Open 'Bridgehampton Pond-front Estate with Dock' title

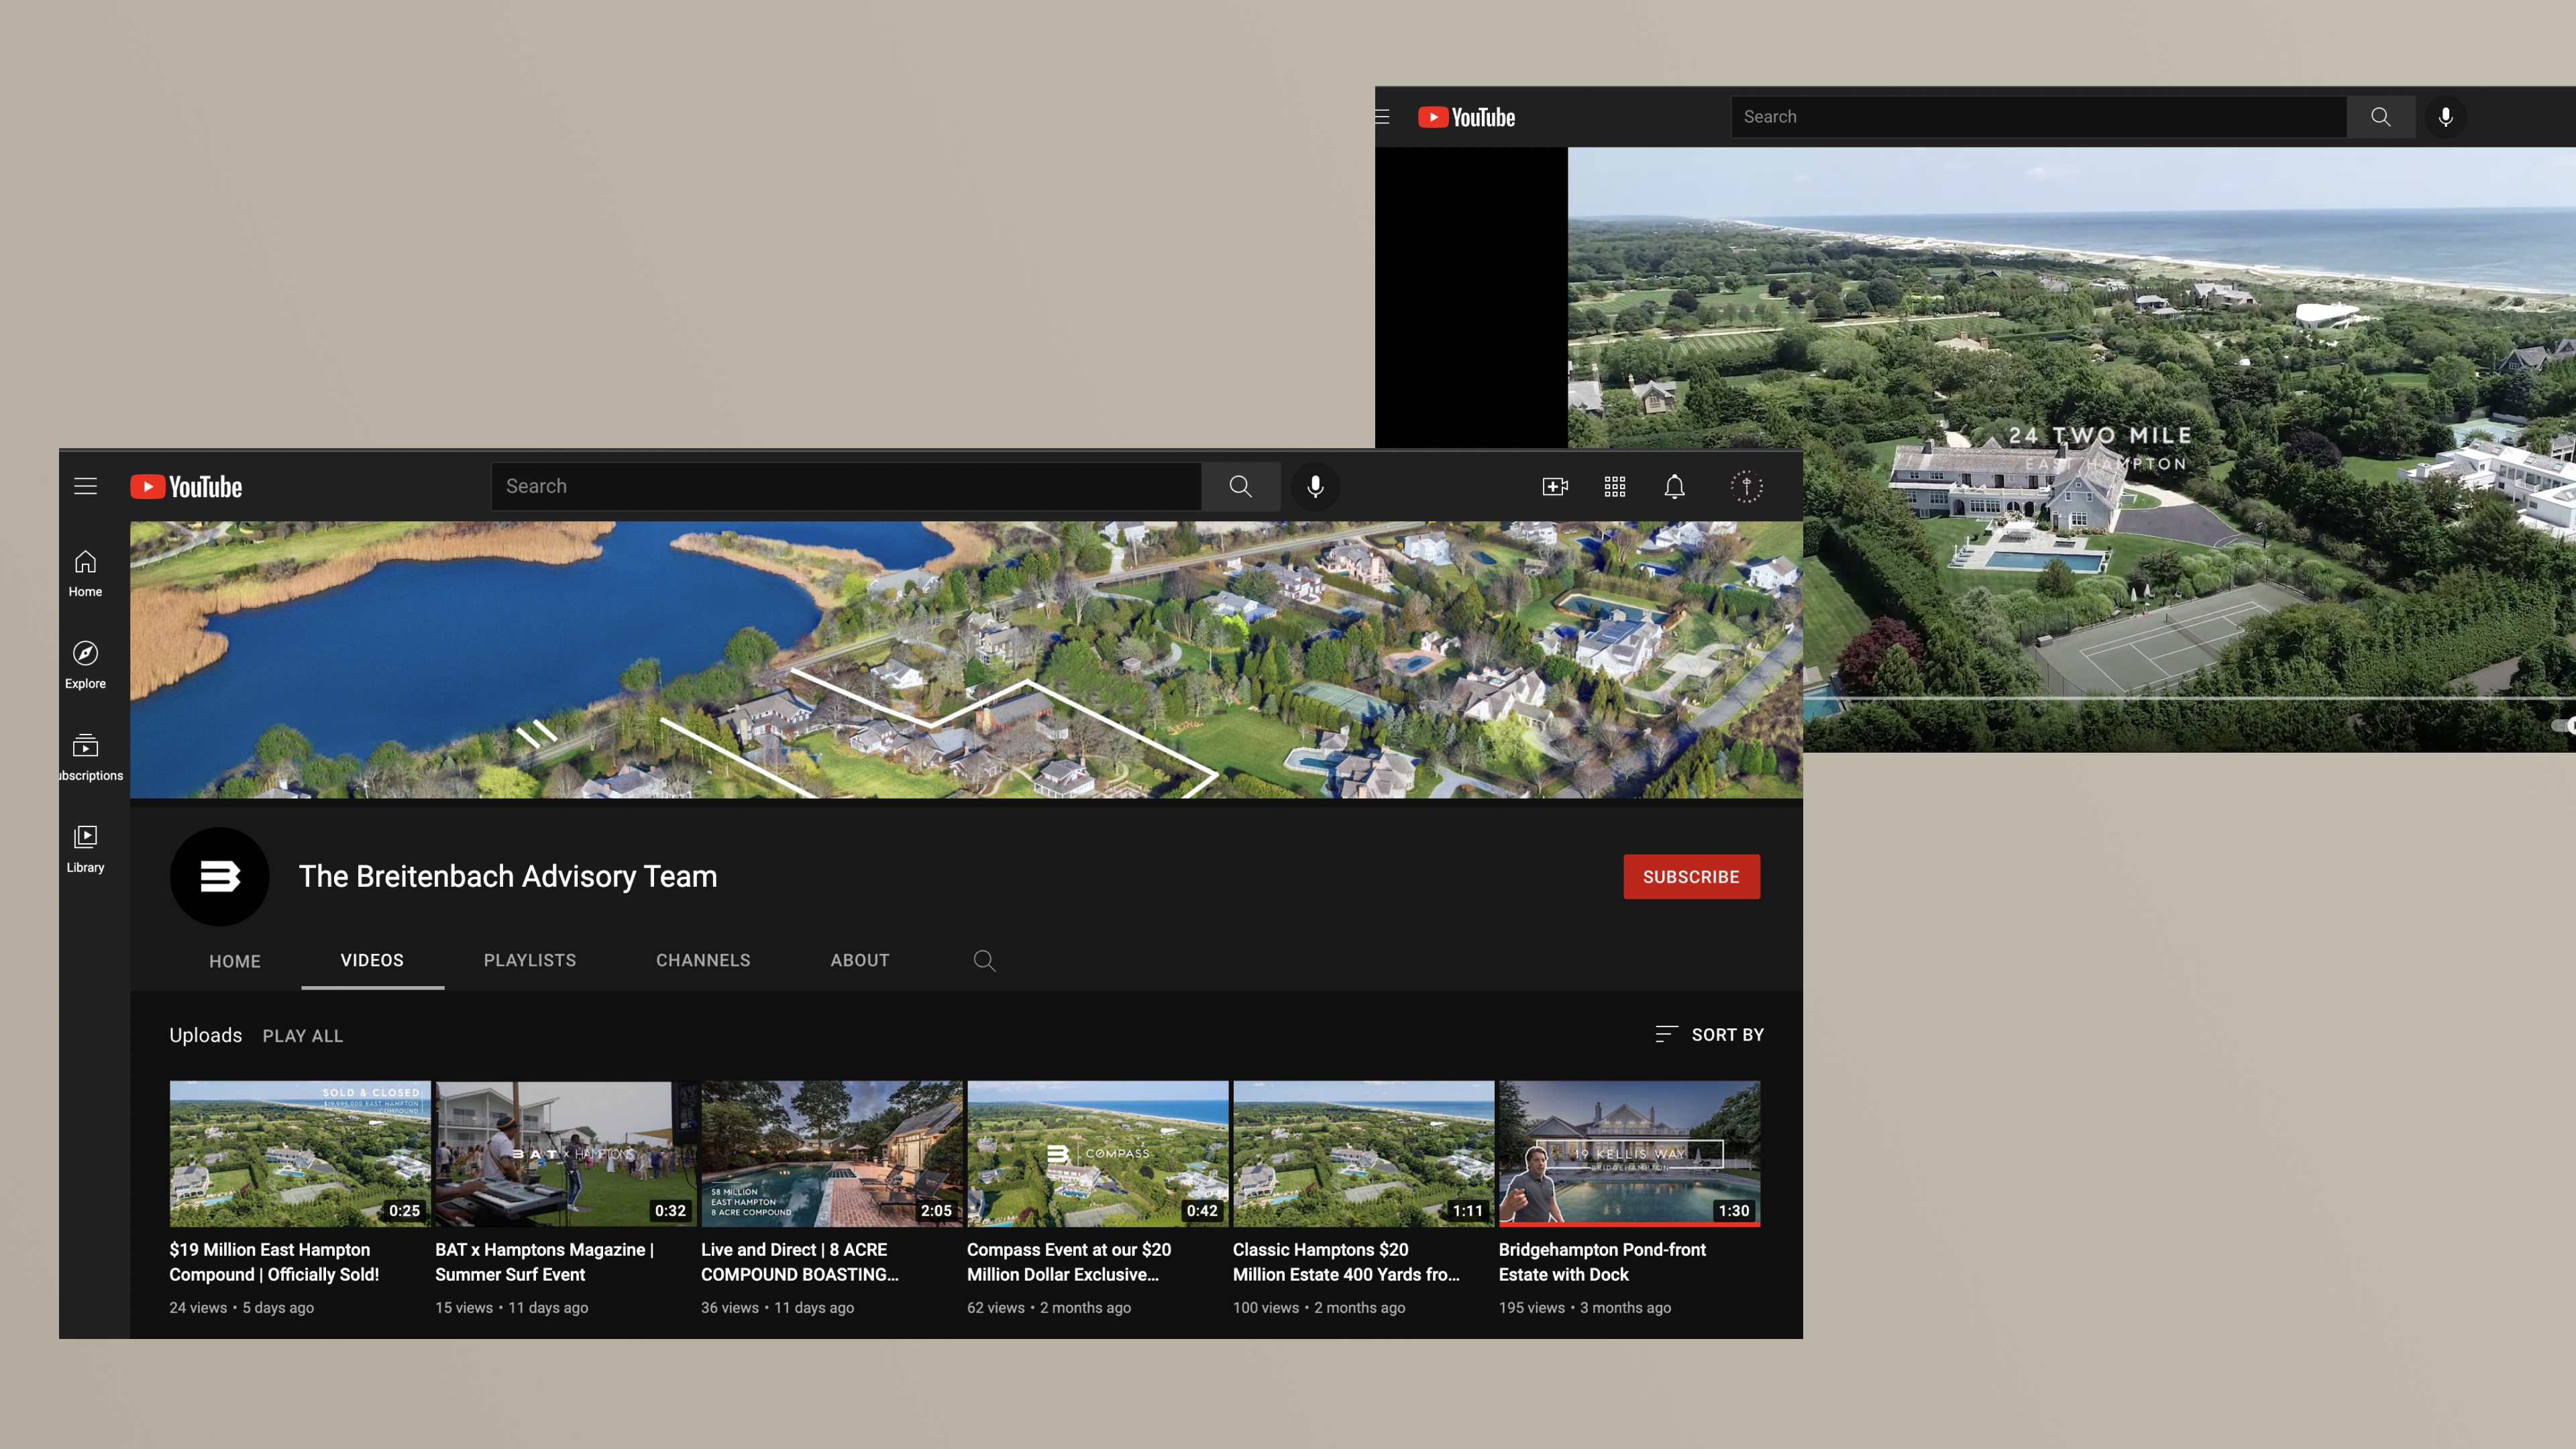click(x=1602, y=1262)
